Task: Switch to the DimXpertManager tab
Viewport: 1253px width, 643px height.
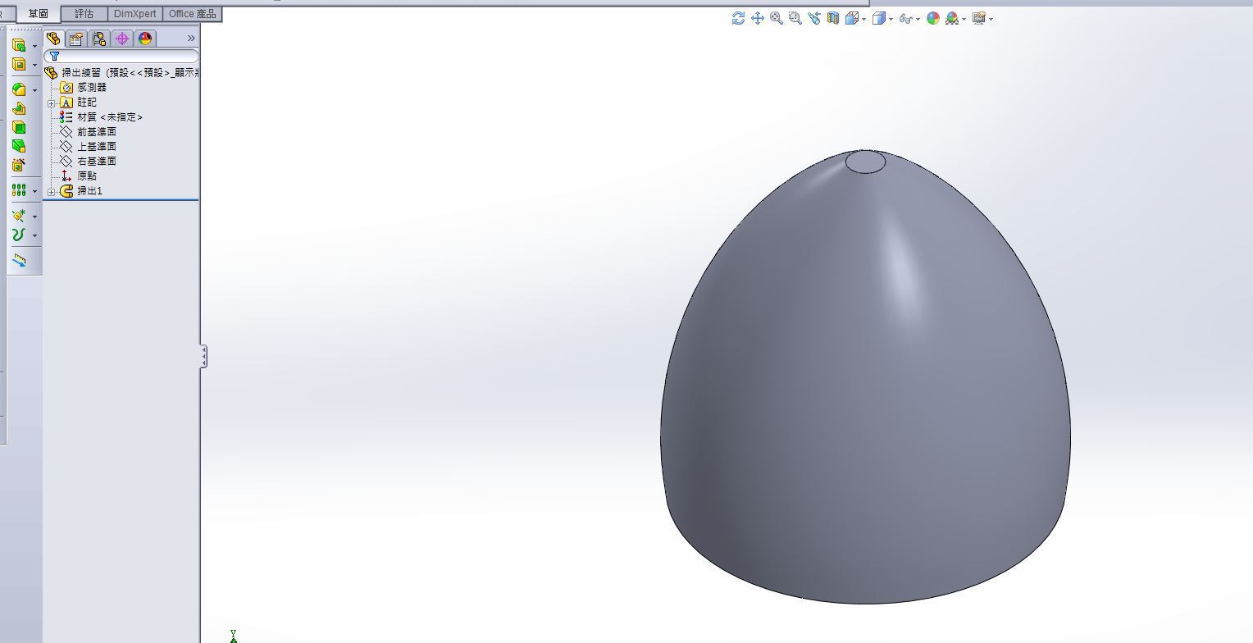Action: pyautogui.click(x=122, y=39)
